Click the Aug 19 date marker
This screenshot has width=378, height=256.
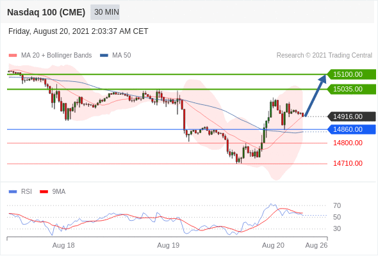pos(168,245)
